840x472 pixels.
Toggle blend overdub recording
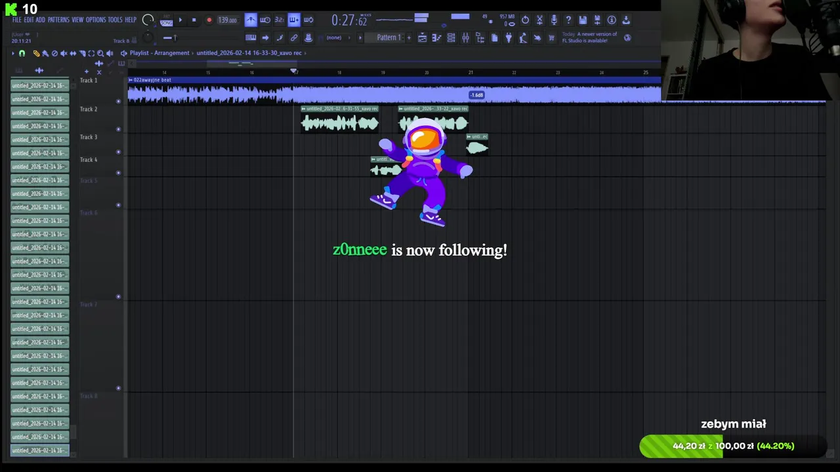tap(294, 20)
